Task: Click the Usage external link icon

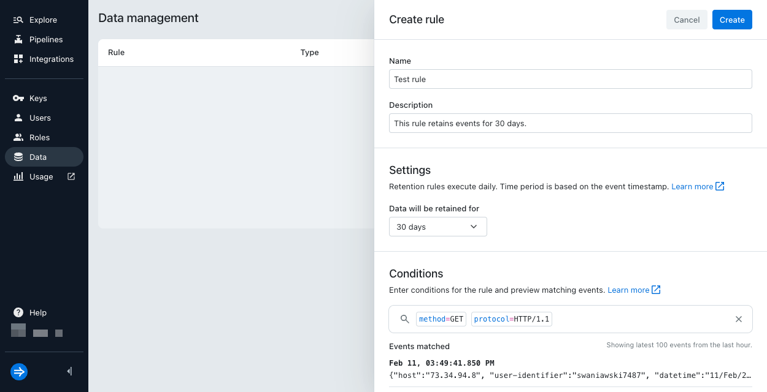Action: [70, 176]
